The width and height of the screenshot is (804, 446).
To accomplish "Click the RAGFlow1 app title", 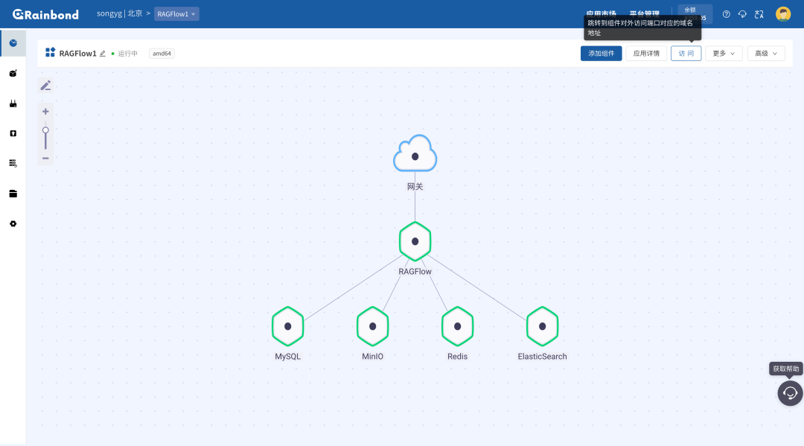I will tap(78, 54).
